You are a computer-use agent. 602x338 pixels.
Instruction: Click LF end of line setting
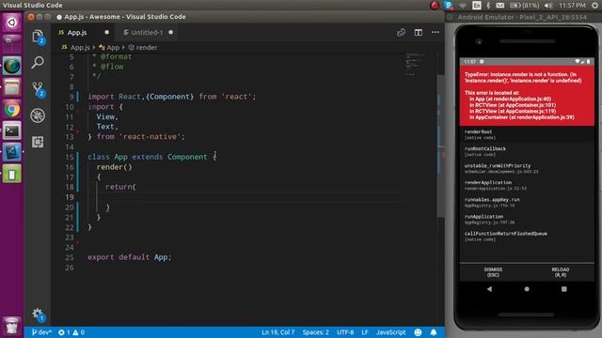[365, 332]
